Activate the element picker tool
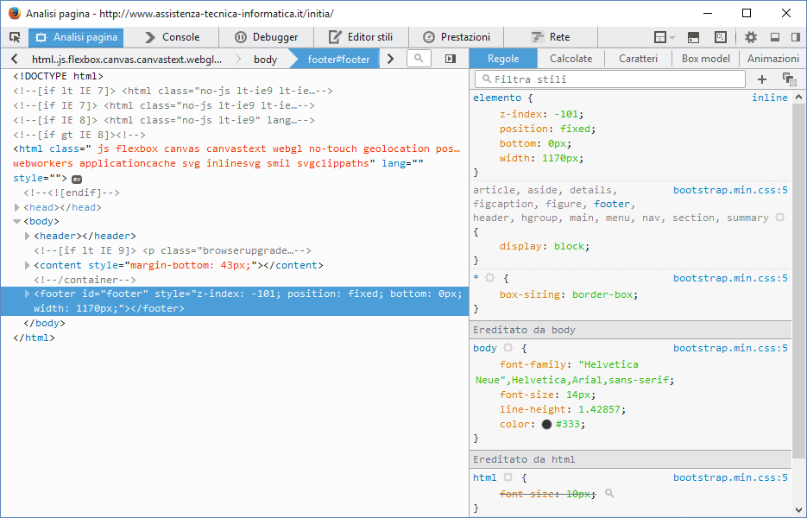 [x=15, y=37]
